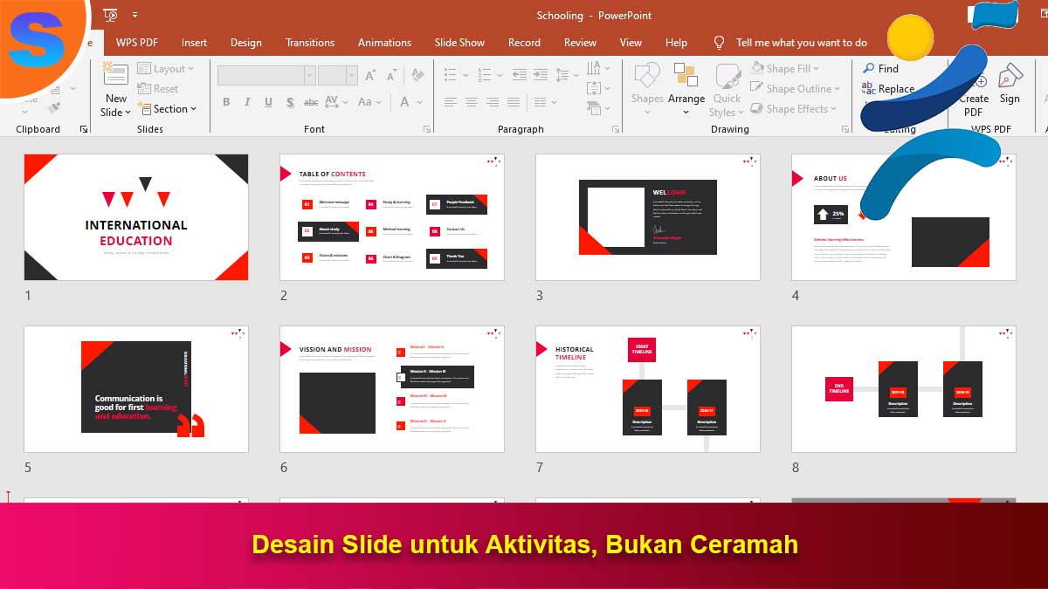1048x589 pixels.
Task: Click the Line Spacing icon
Action: tap(563, 76)
